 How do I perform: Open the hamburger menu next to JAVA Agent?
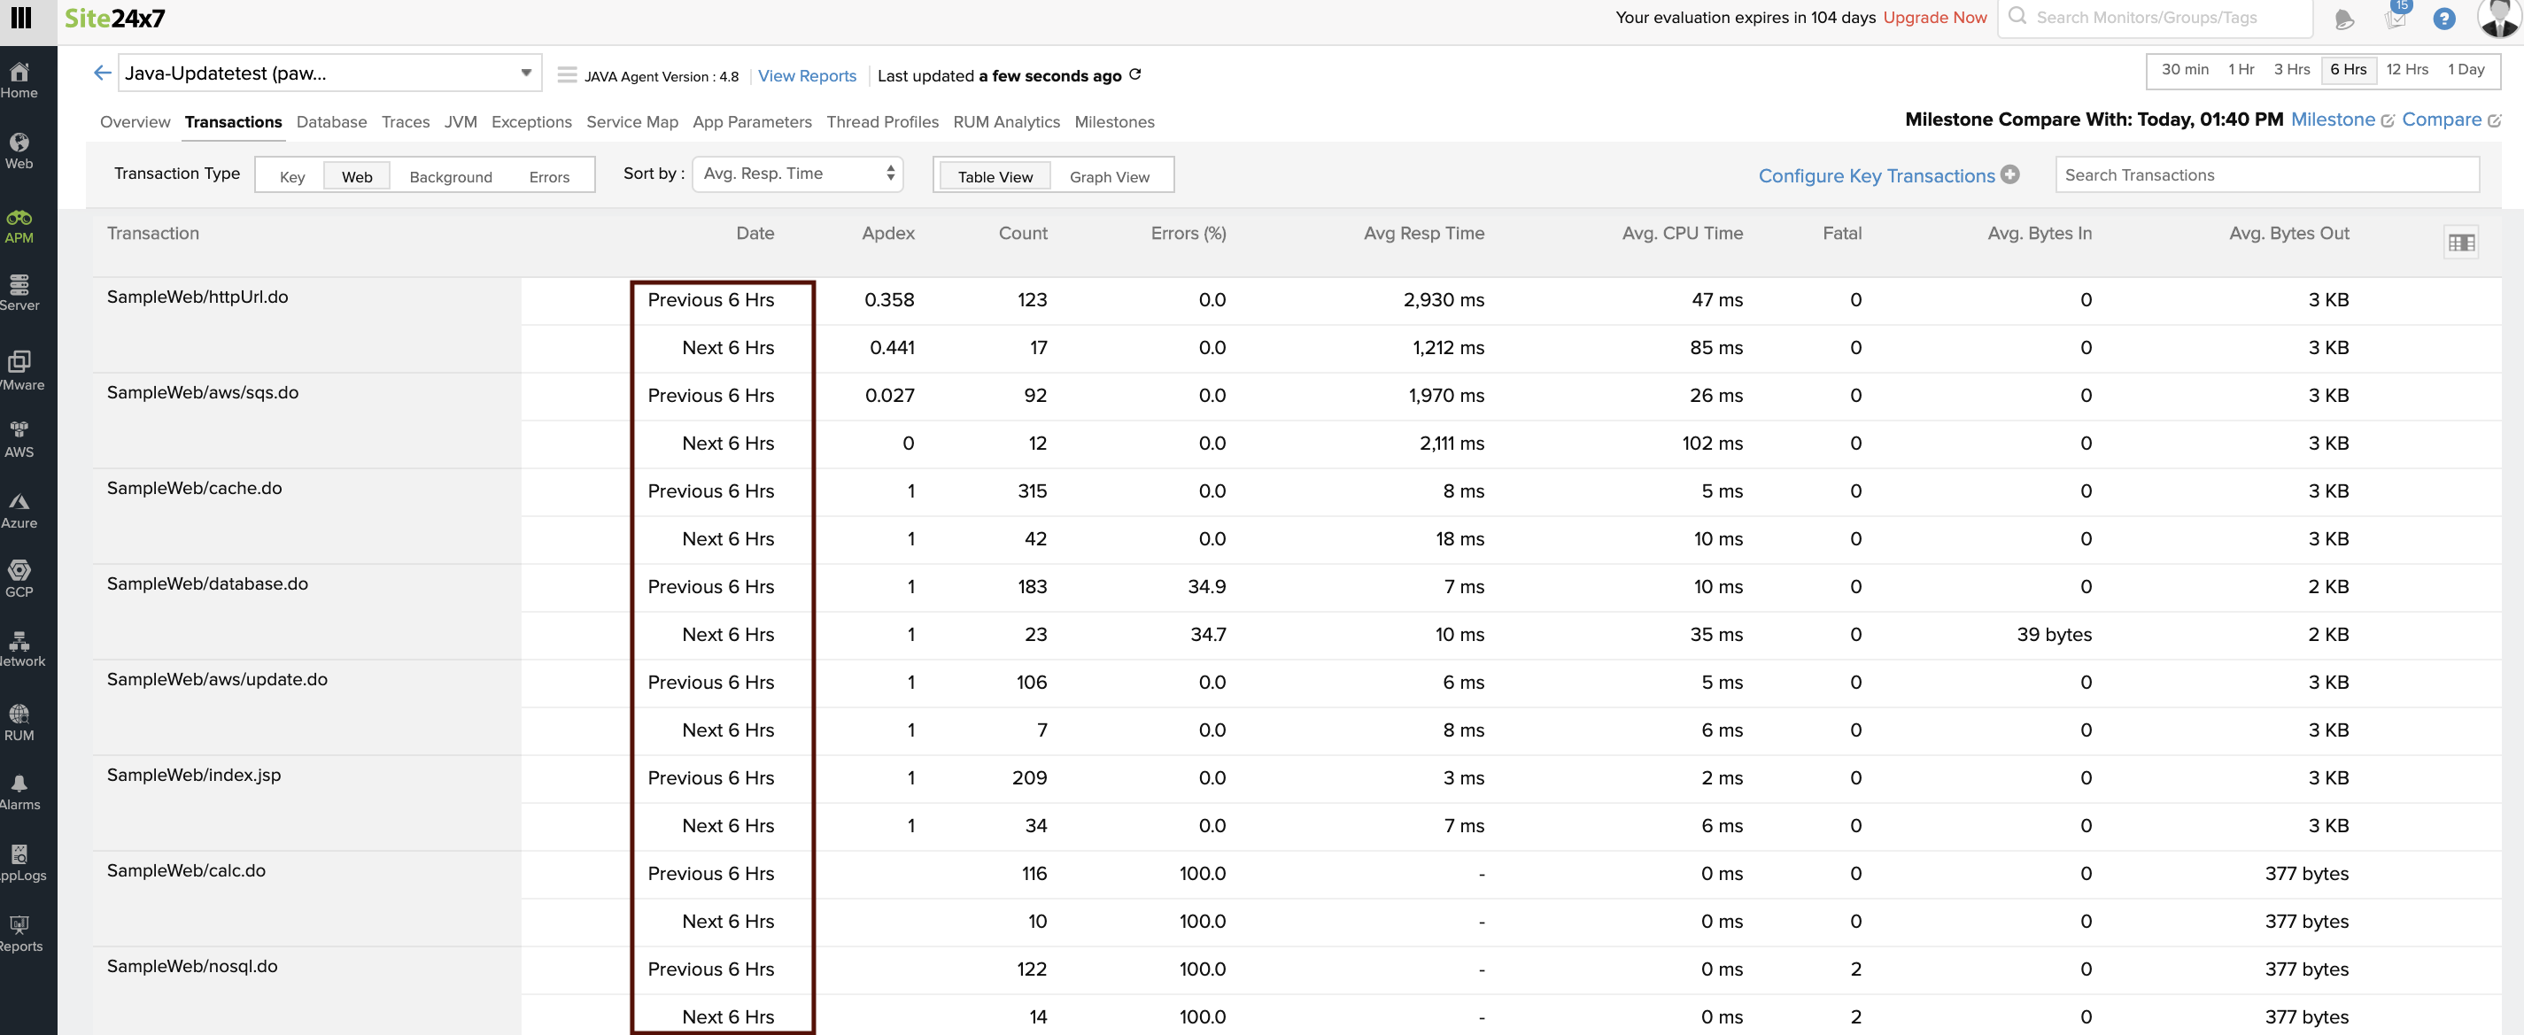pyautogui.click(x=566, y=75)
